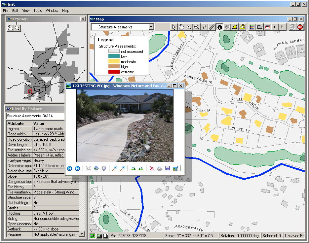Click the tan 'high' legend swatch
The height and width of the screenshot is (243, 309).
(x=114, y=67)
